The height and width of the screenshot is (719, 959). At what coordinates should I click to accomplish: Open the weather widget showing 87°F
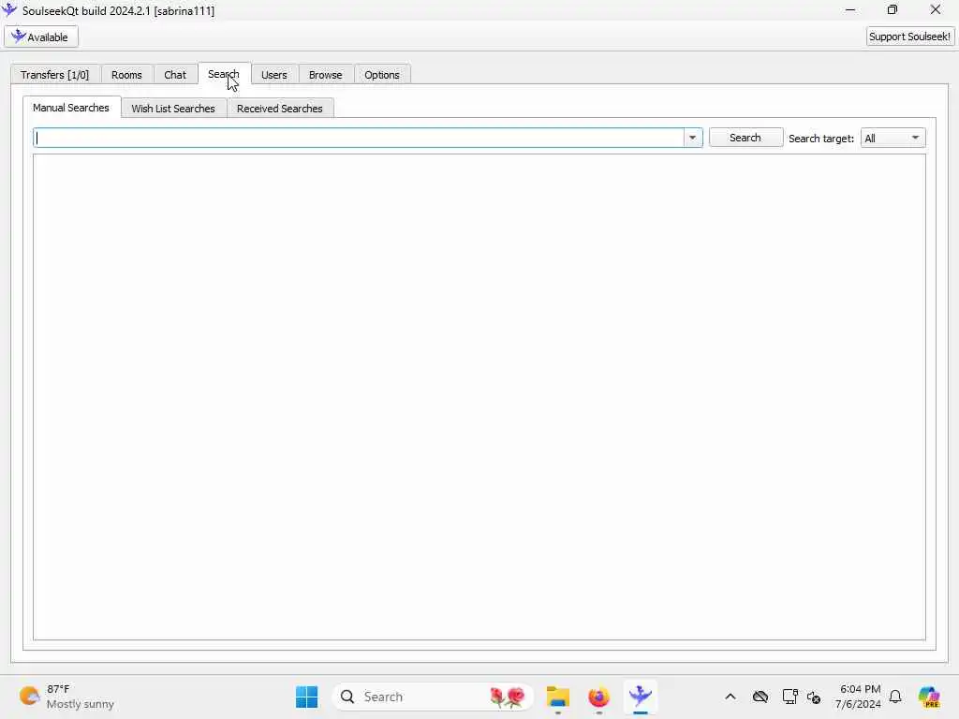click(x=66, y=697)
